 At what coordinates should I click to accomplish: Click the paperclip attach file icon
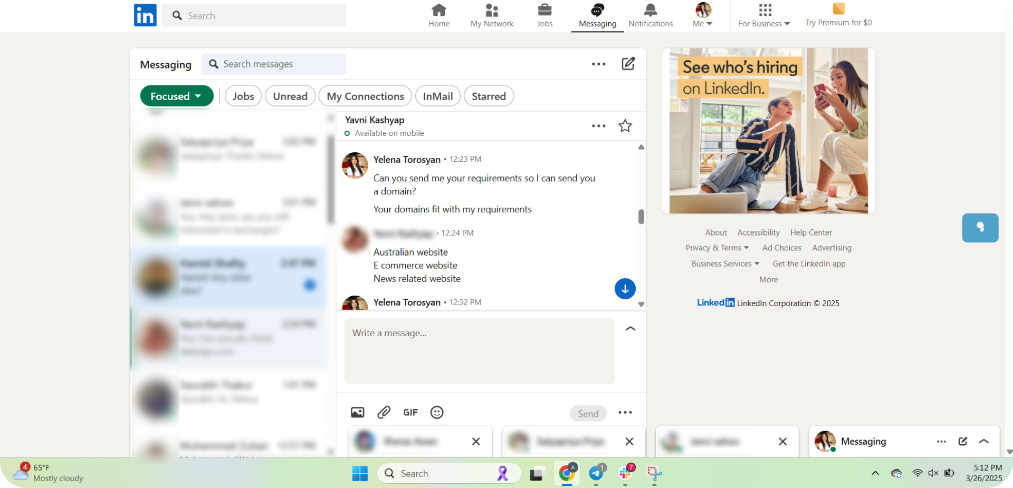[384, 413]
